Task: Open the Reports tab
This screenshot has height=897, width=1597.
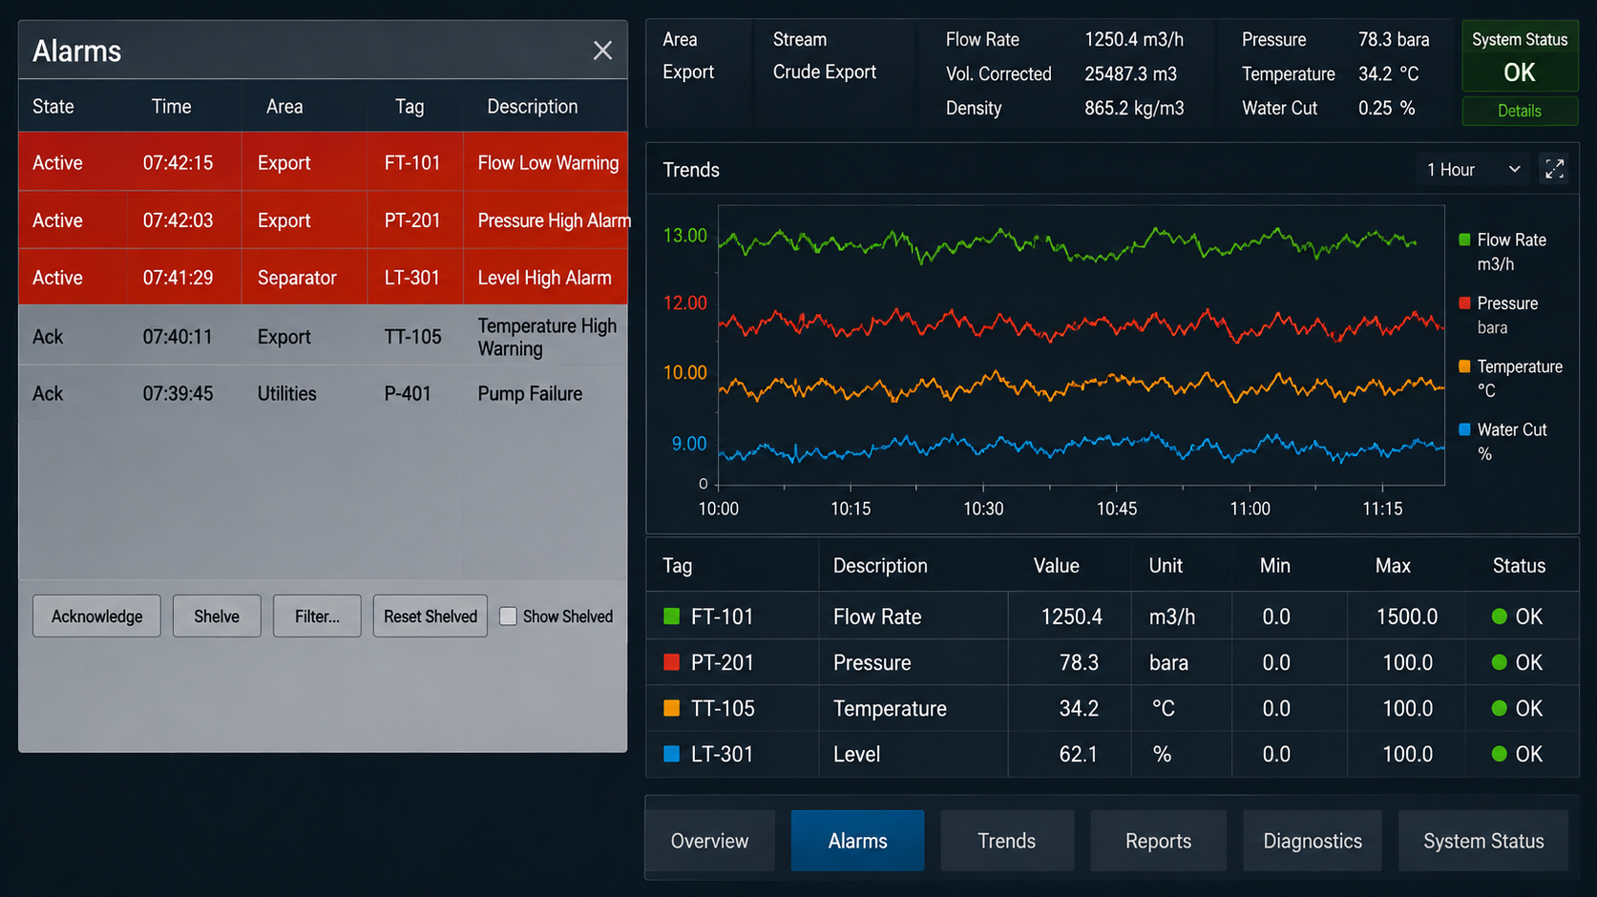Action: pos(1158,841)
